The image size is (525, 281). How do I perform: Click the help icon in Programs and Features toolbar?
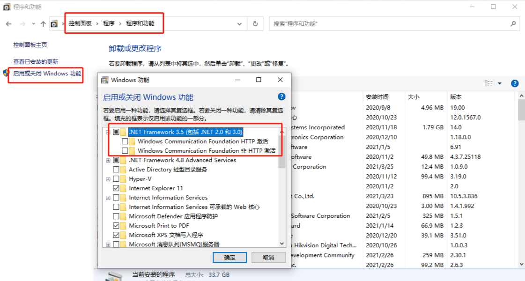515,83
